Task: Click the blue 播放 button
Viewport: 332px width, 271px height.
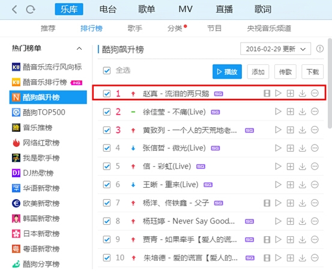Action: click(x=227, y=72)
